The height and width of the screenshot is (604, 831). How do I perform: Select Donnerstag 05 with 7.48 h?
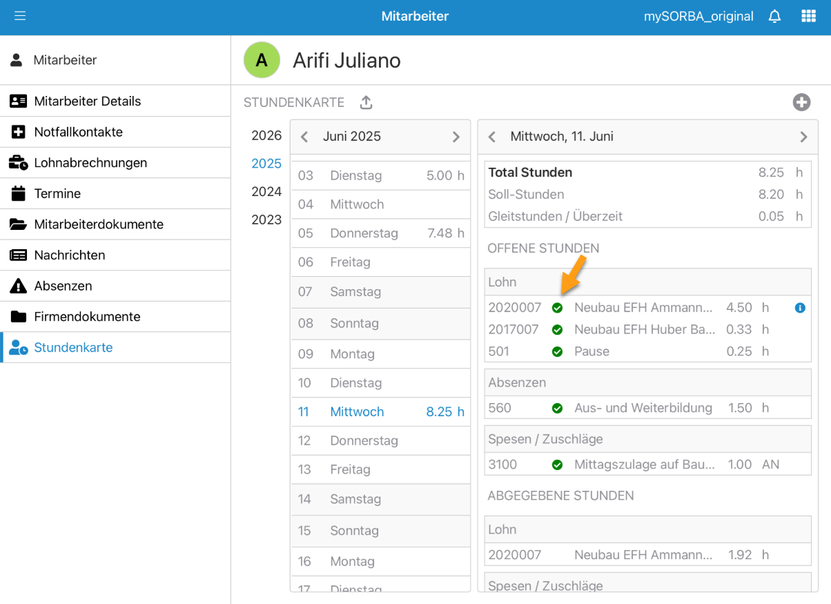tap(380, 233)
